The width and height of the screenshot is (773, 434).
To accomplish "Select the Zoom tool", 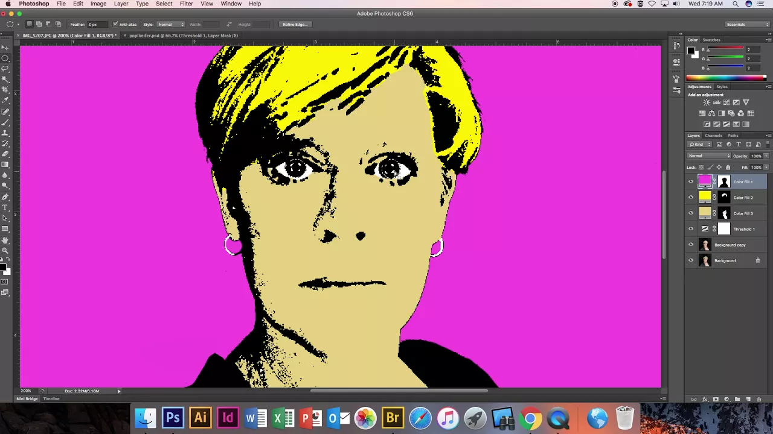I will click(x=5, y=250).
